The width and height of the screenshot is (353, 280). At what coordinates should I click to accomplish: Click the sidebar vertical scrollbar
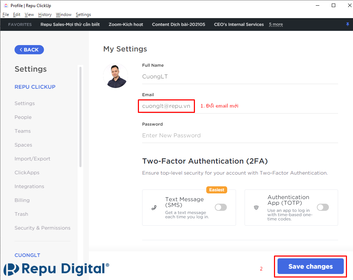click(80, 117)
